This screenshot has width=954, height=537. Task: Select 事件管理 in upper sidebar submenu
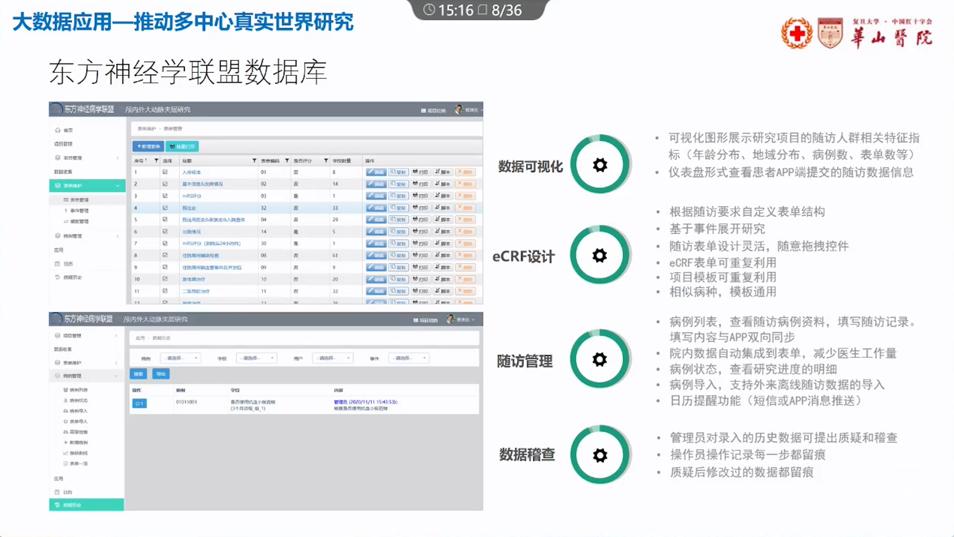click(x=79, y=211)
